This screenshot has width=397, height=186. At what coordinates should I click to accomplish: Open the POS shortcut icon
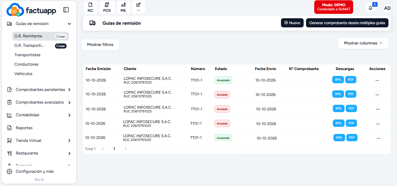107,7
